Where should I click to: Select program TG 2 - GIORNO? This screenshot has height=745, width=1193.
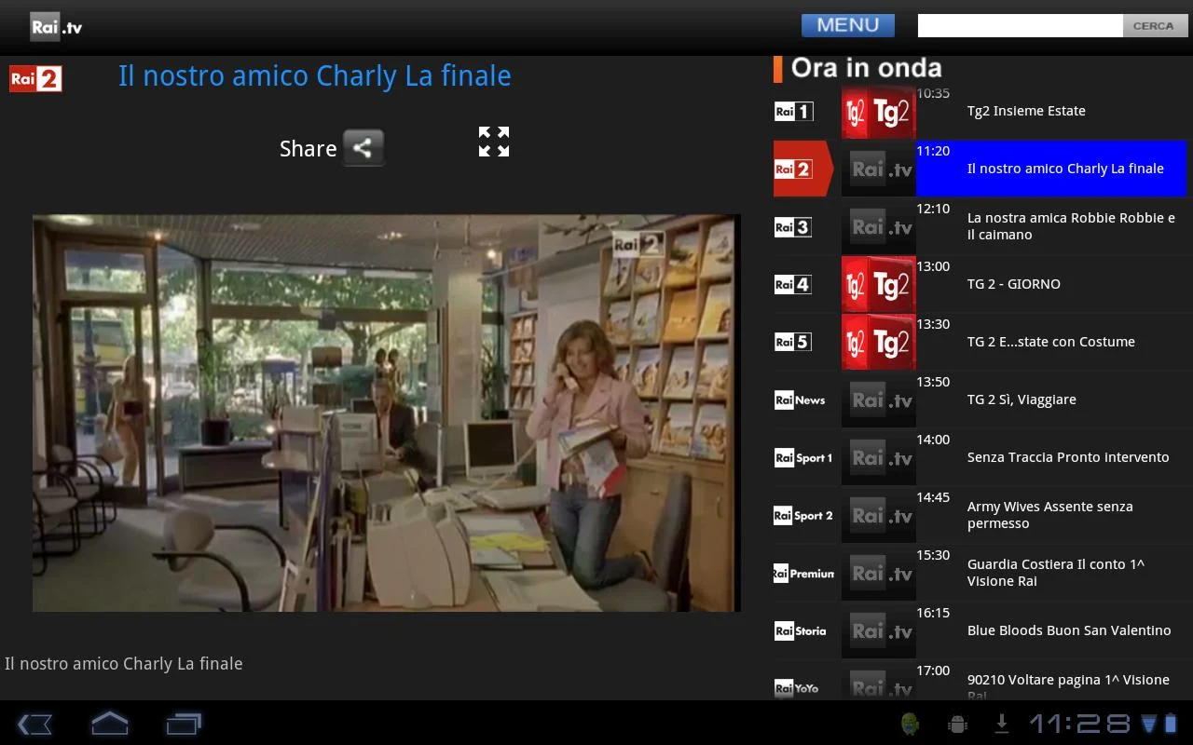(1014, 284)
